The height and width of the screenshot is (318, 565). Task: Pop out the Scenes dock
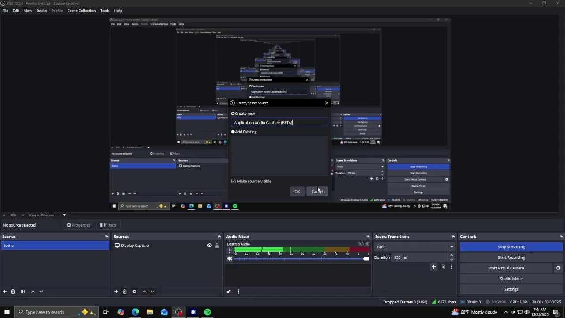click(106, 237)
